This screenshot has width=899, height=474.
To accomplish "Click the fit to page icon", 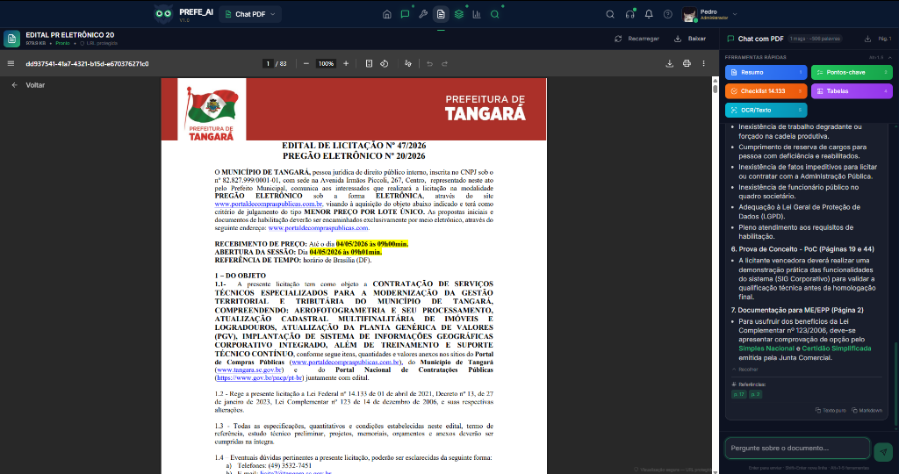I will coord(369,63).
